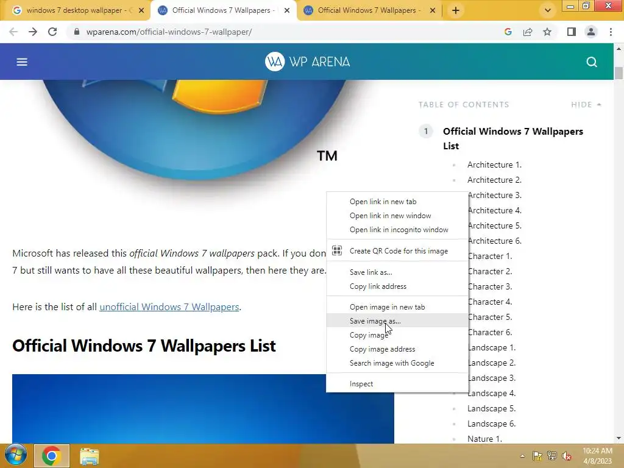Choose 'Open link in new tab'
624x468 pixels.
(397, 202)
